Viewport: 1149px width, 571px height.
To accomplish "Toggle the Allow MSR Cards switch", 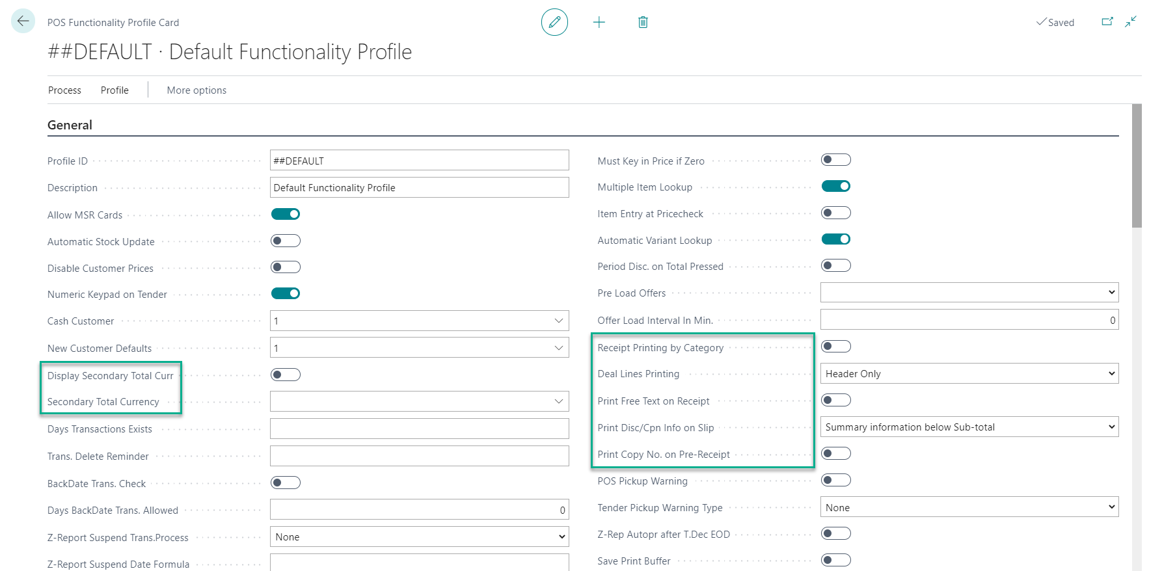I will pyautogui.click(x=286, y=214).
